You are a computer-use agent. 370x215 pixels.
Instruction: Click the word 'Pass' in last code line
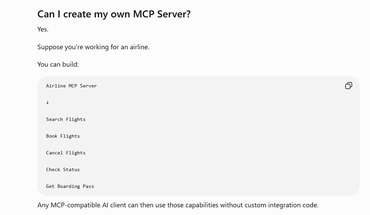(89, 186)
